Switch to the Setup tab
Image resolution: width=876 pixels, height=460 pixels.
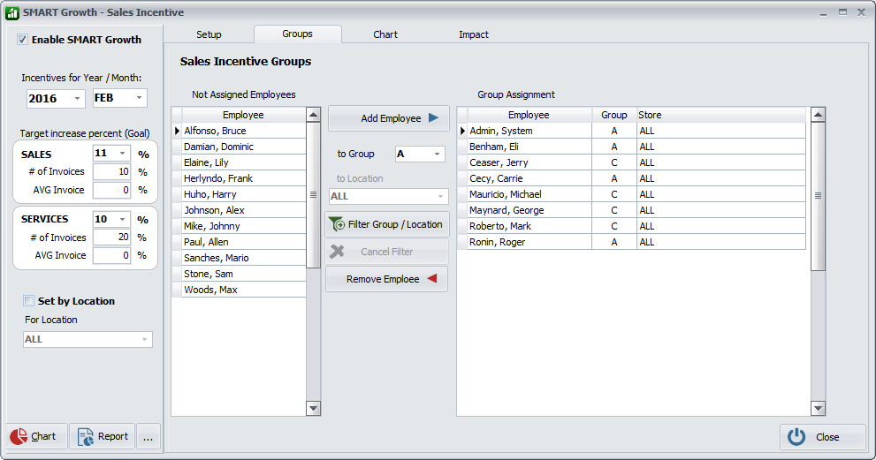tap(209, 34)
